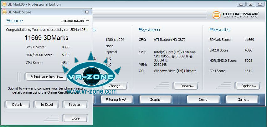The height and width of the screenshot is (127, 267).
Task: Click the 3DMark06 Professional Edition window icon
Action: (4, 4)
